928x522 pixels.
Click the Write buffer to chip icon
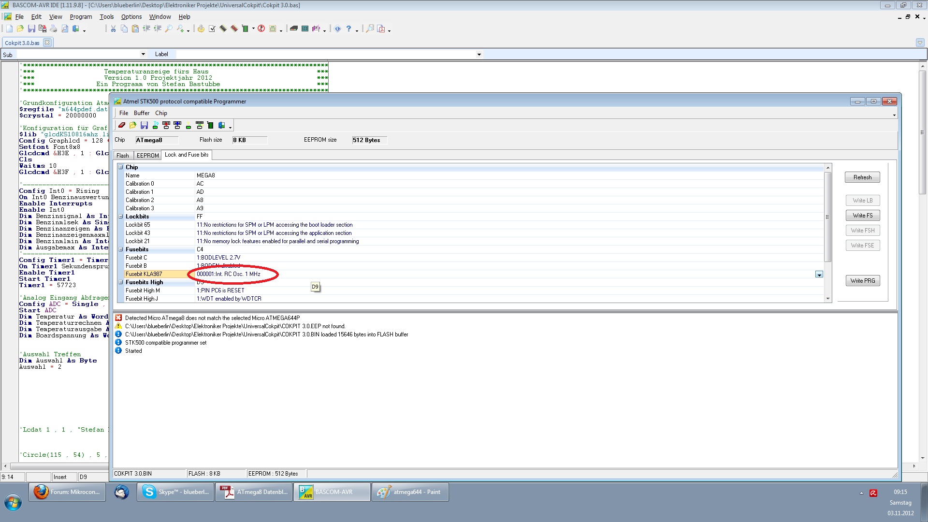[166, 125]
